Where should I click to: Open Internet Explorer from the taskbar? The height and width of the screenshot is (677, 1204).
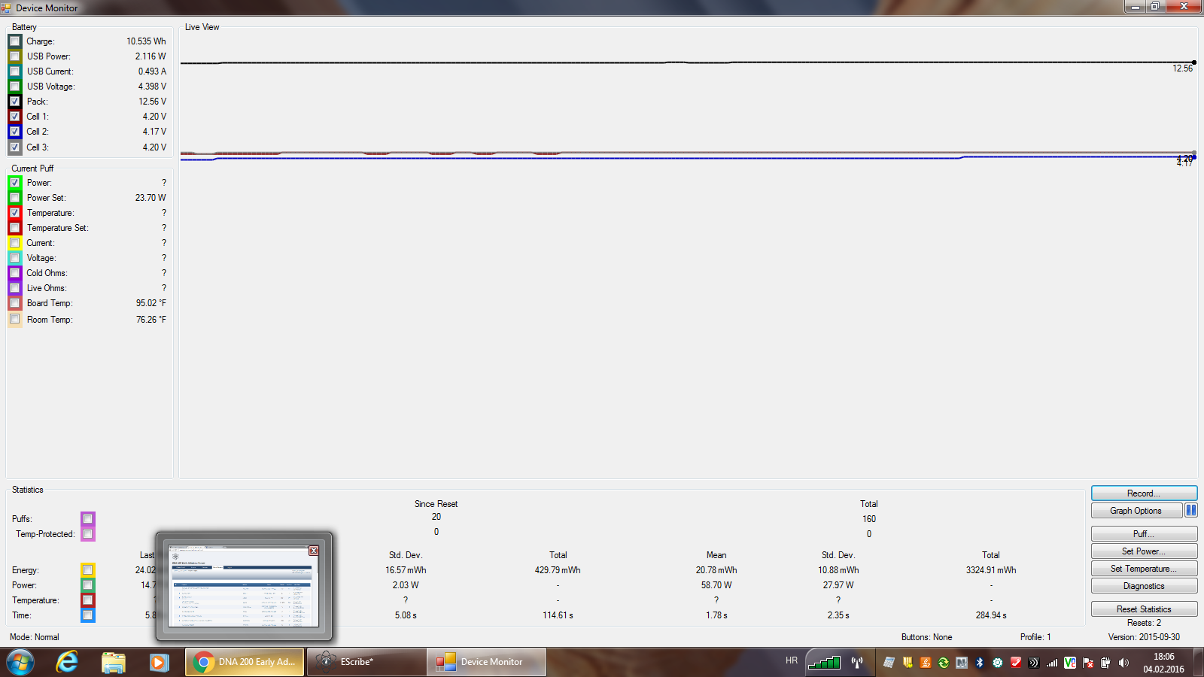tap(67, 662)
